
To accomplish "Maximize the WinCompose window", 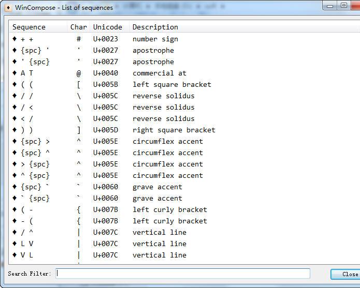I will tap(344, 6).
